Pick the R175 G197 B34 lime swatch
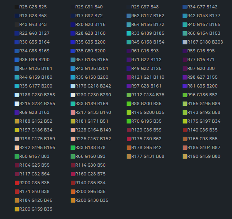The image size is (232, 219). [185, 121]
